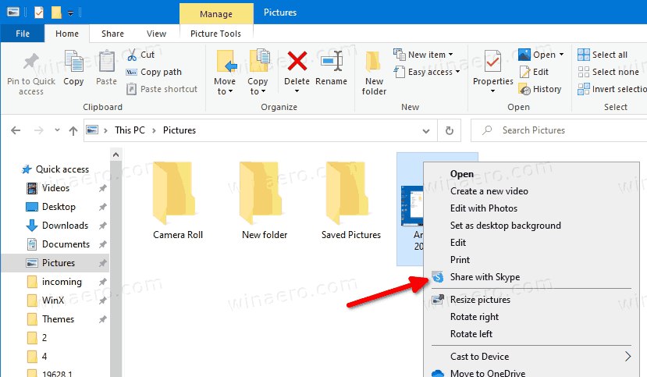Open the Easy access dropdown

pos(427,72)
